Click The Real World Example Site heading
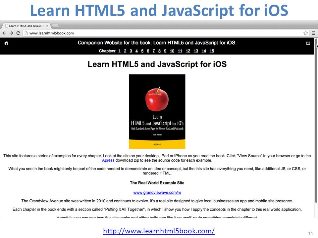This screenshot has height=238, width=318. point(157,183)
